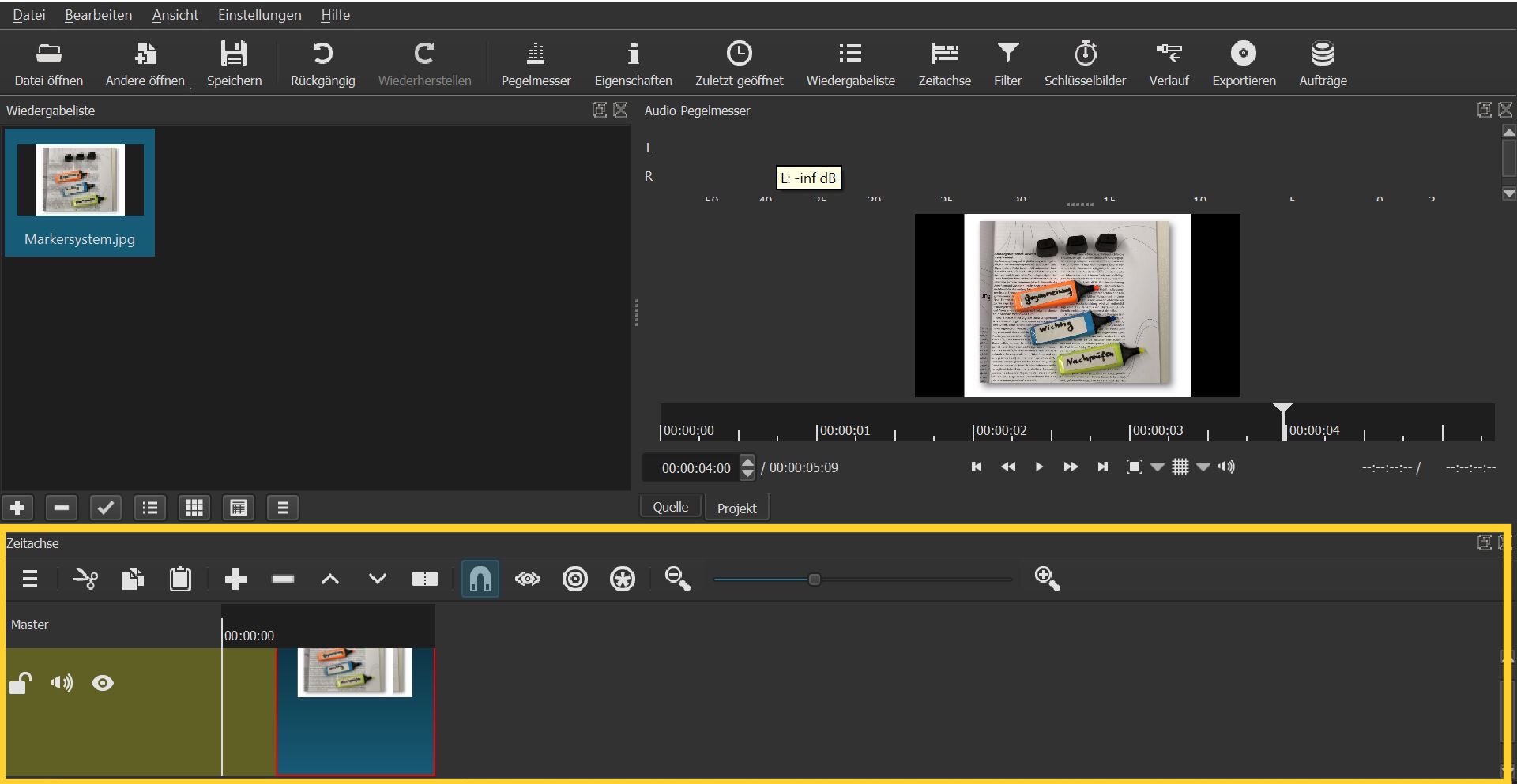Open the Filter panel
1517x784 pixels.
pos(1007,64)
